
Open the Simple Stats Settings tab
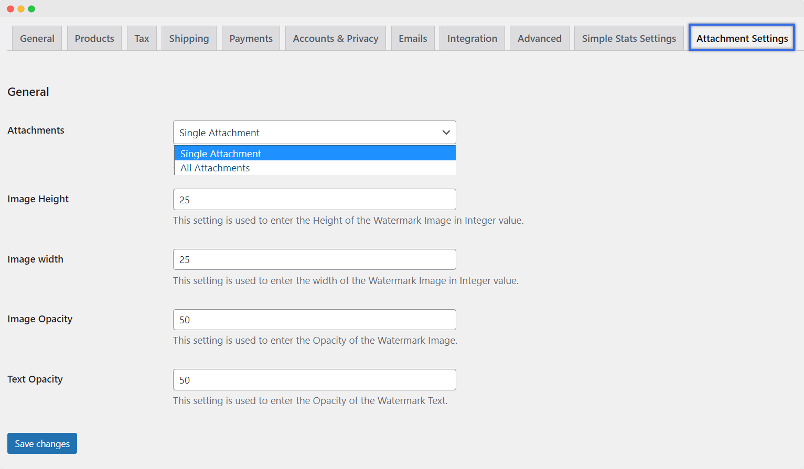pos(629,38)
